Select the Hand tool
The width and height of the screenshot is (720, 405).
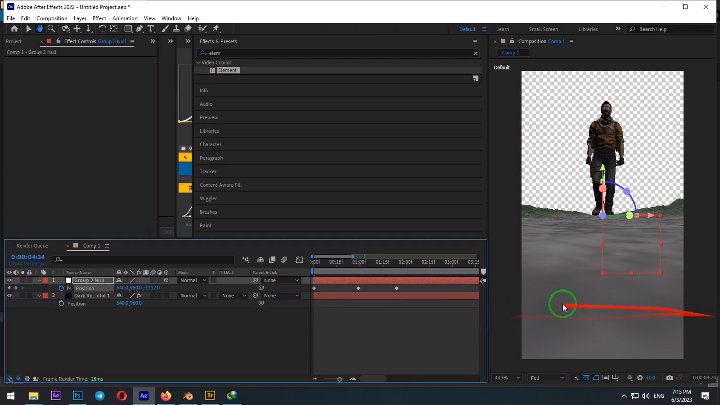point(40,28)
